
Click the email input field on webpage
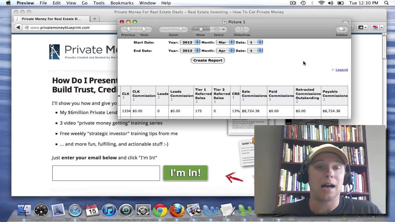pyautogui.click(x=106, y=173)
